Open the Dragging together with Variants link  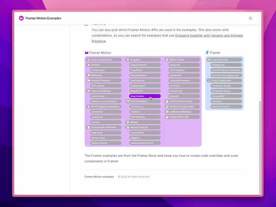click(x=209, y=36)
